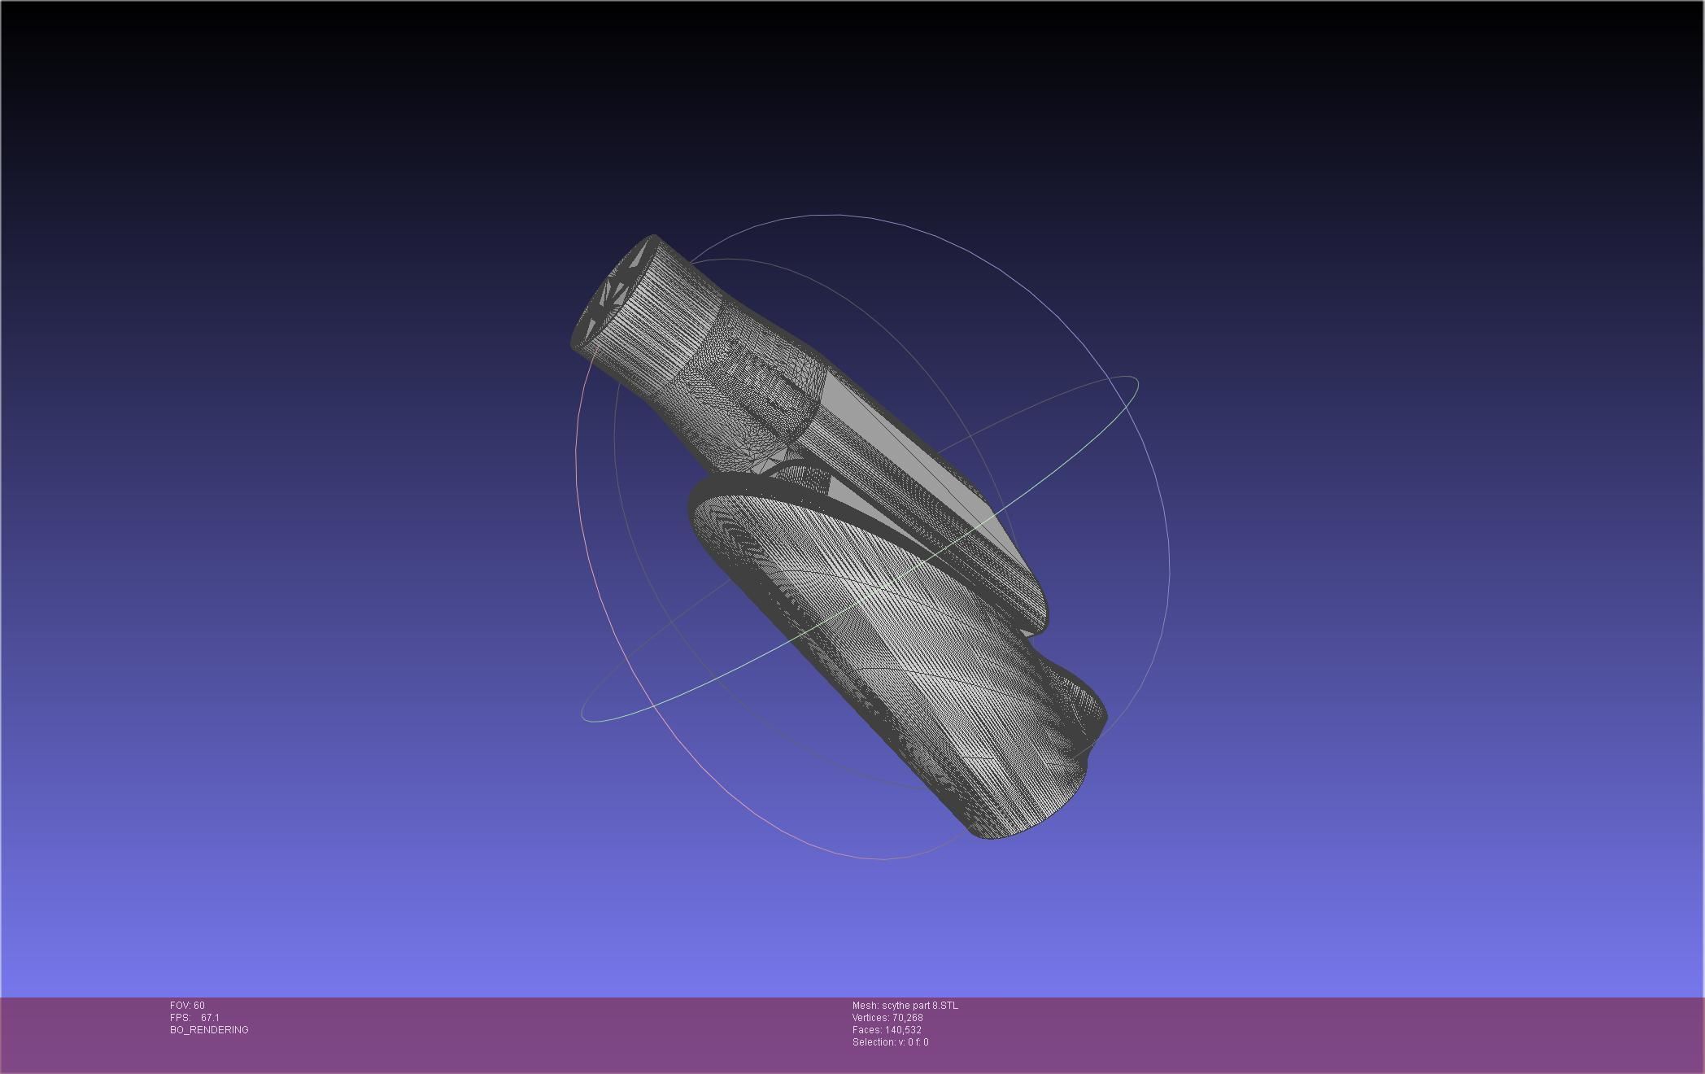1705x1074 pixels.
Task: Click the 'FPS: 67.1' readout
Action: tap(194, 1018)
